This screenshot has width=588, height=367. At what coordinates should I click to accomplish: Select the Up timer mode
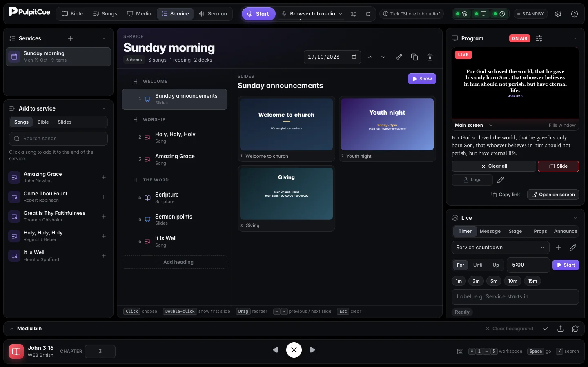(x=496, y=265)
